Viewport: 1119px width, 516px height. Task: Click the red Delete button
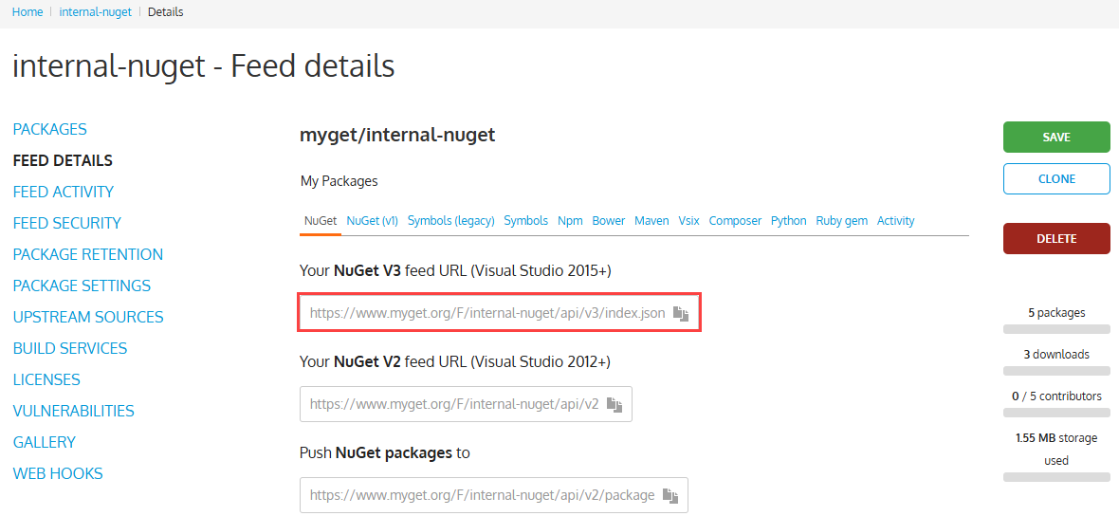[x=1056, y=239]
